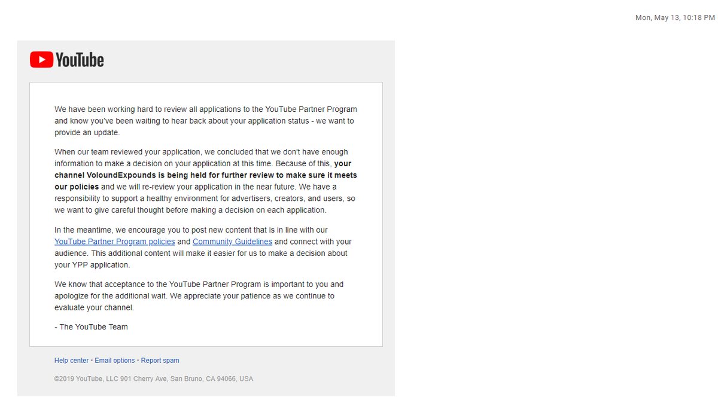The width and height of the screenshot is (718, 406).
Task: Click the bold text mentioning channel VoloundExpounds
Action: pos(206,175)
